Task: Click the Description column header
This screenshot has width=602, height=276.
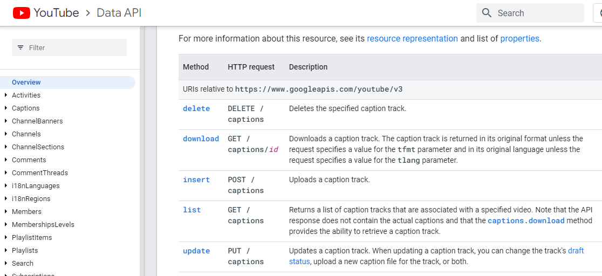Action: pyautogui.click(x=309, y=67)
